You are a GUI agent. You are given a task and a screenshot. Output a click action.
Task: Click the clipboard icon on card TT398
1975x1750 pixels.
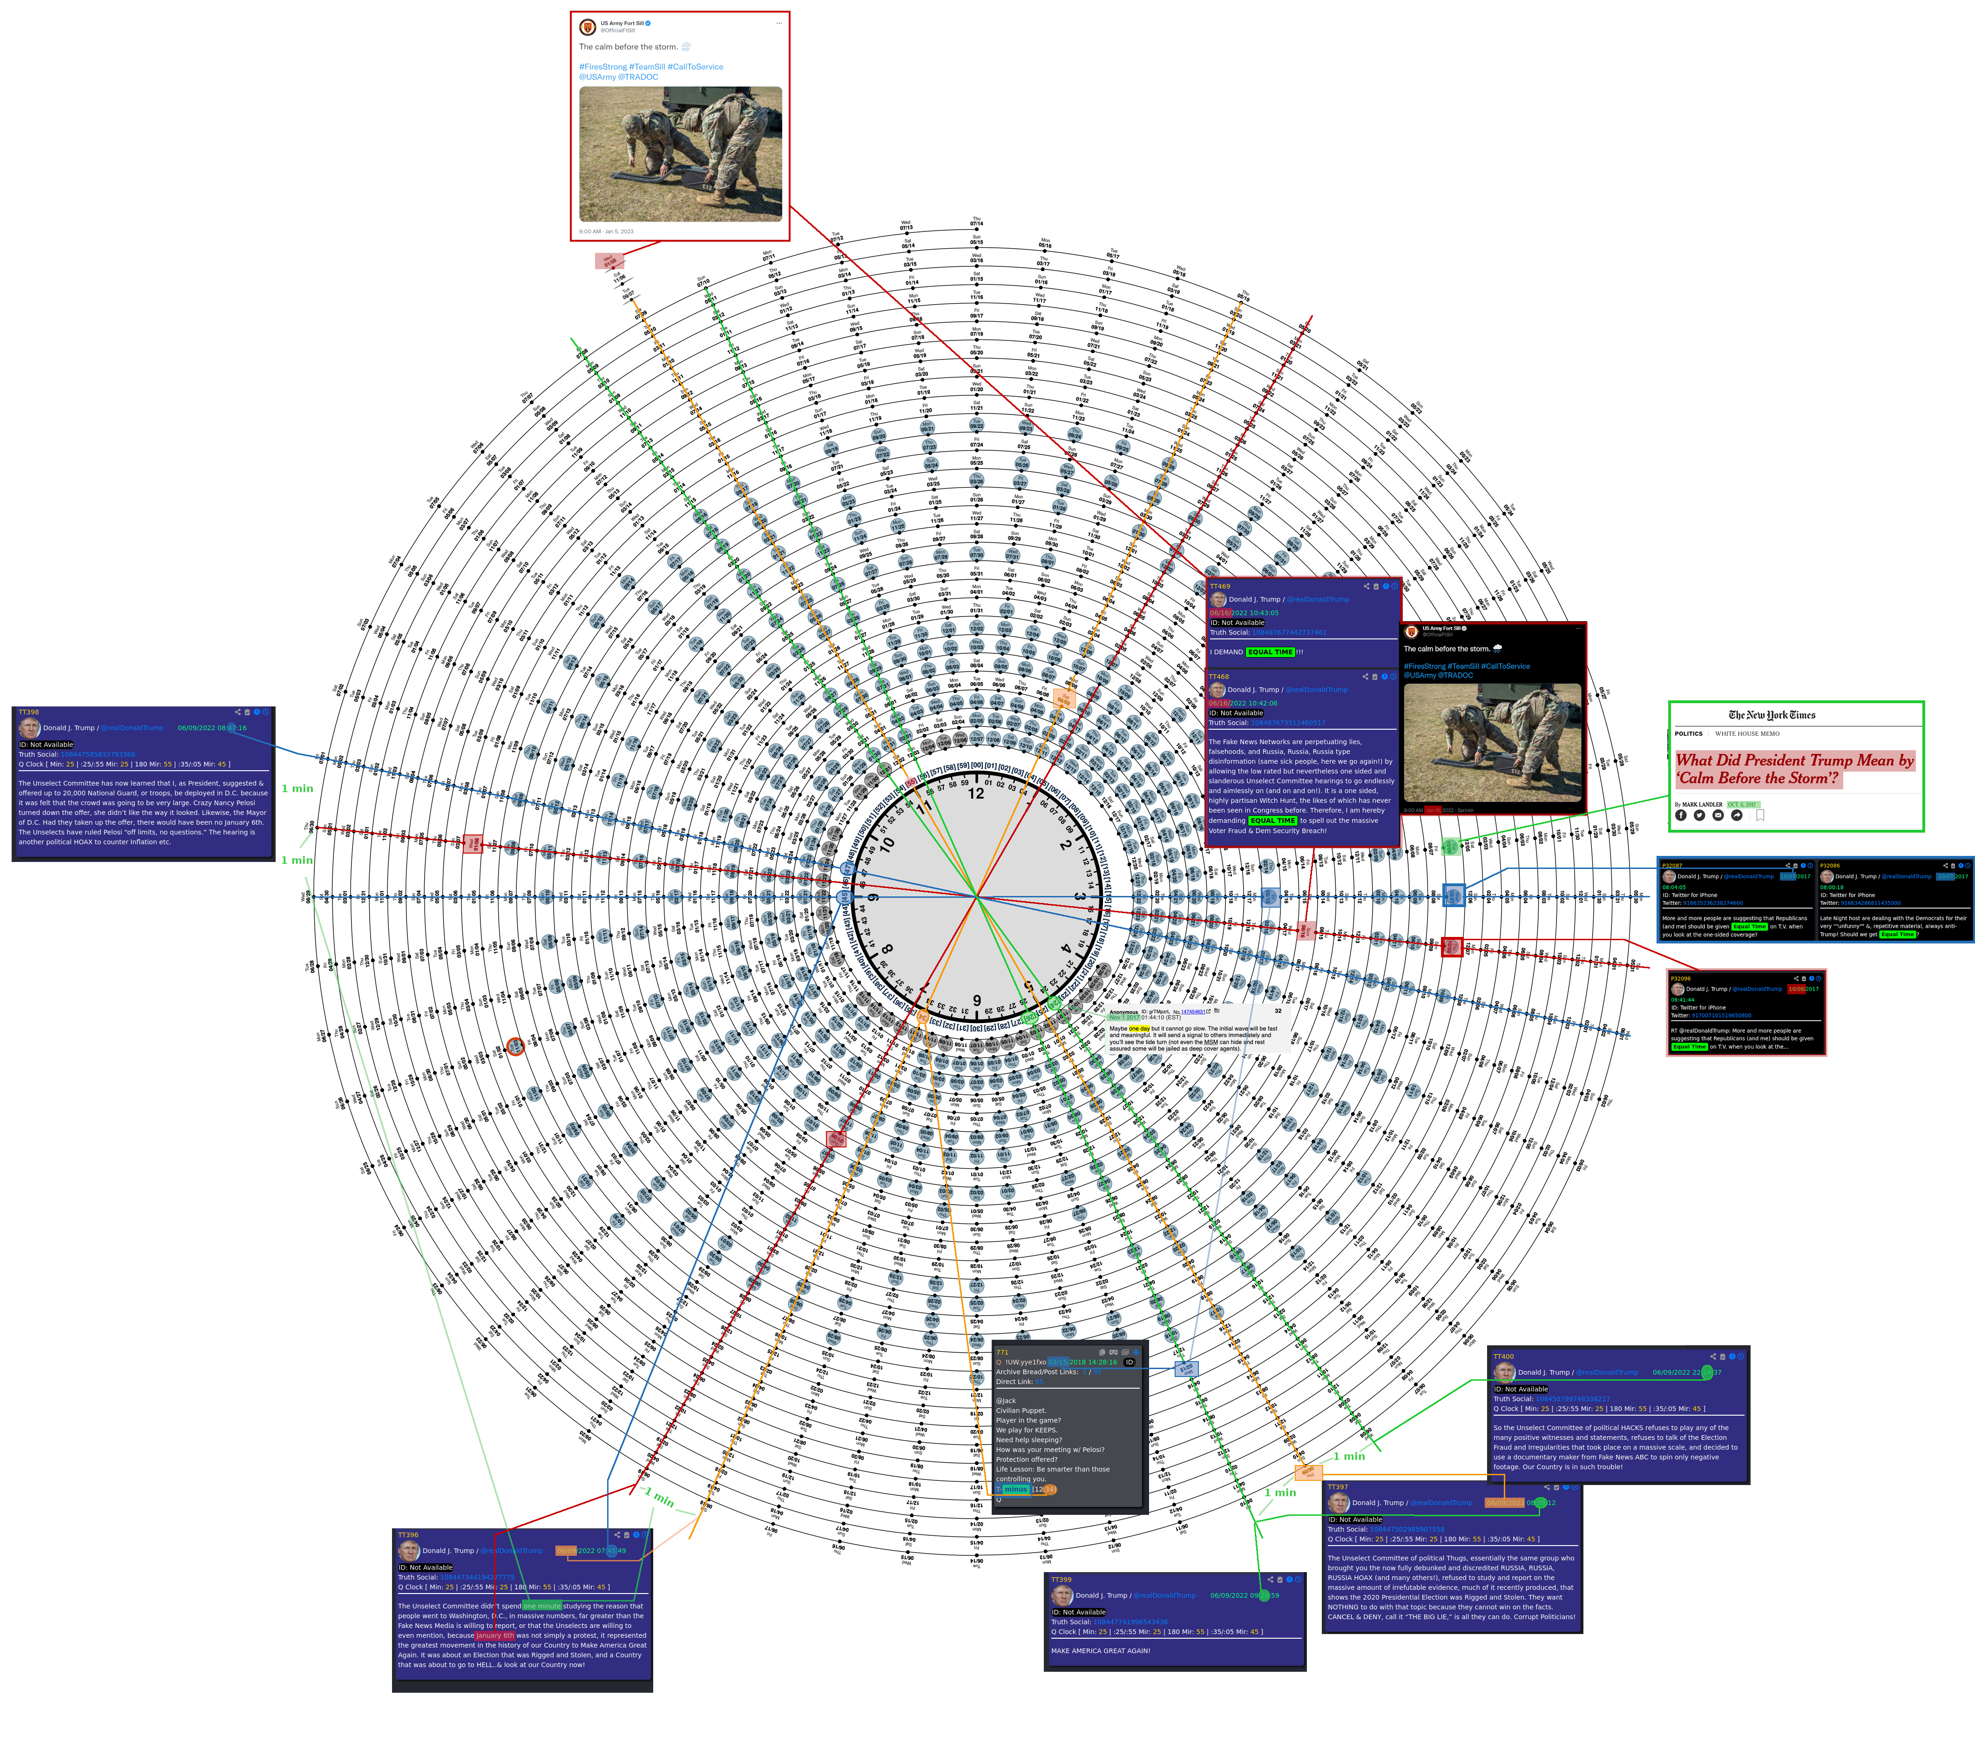(247, 712)
